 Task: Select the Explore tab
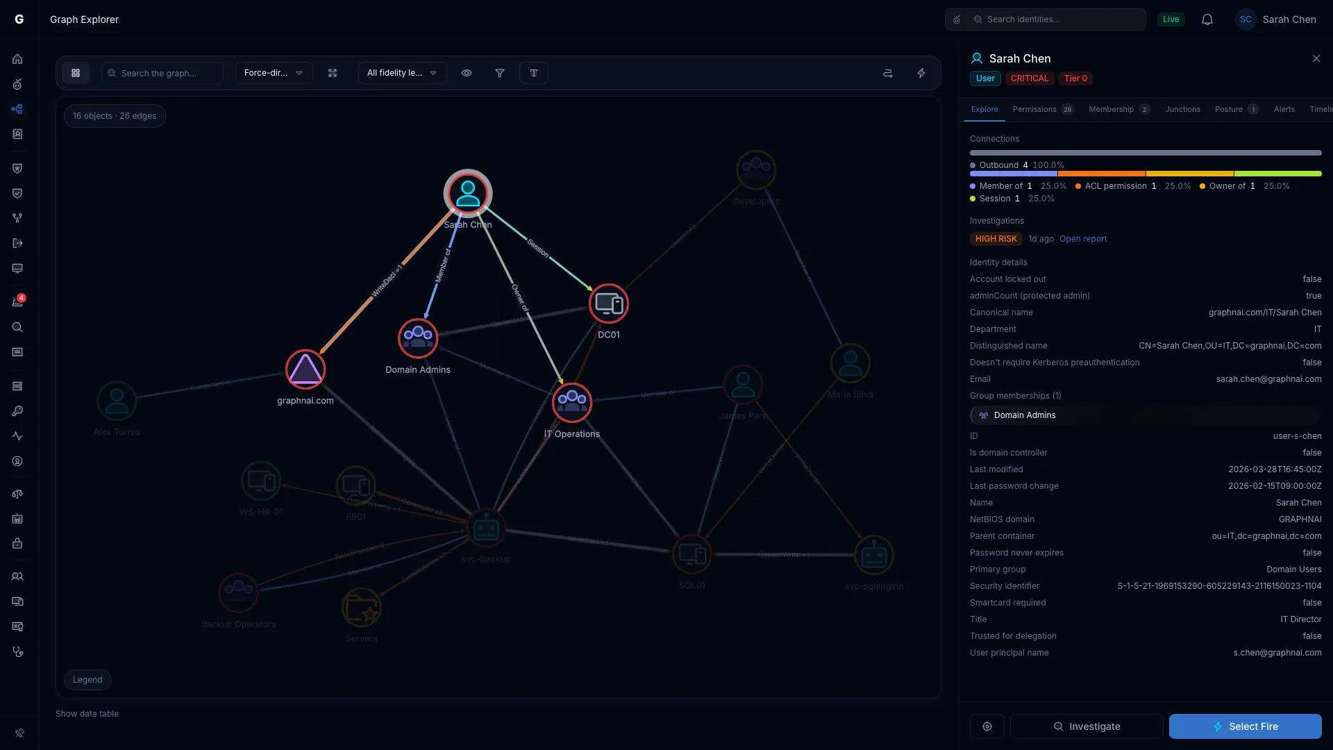click(984, 109)
